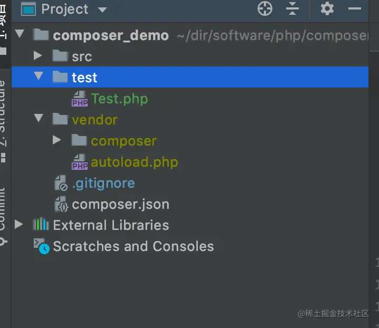Collapse the test folder arrow
379x328 pixels.
pyautogui.click(x=37, y=77)
